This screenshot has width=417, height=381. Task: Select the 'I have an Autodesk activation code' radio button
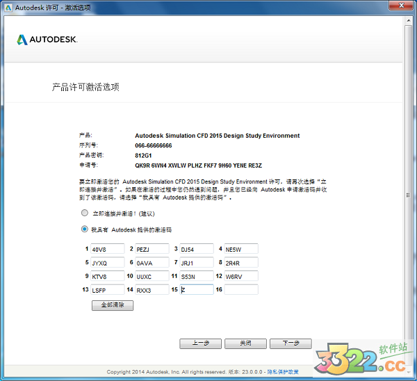pyautogui.click(x=85, y=229)
